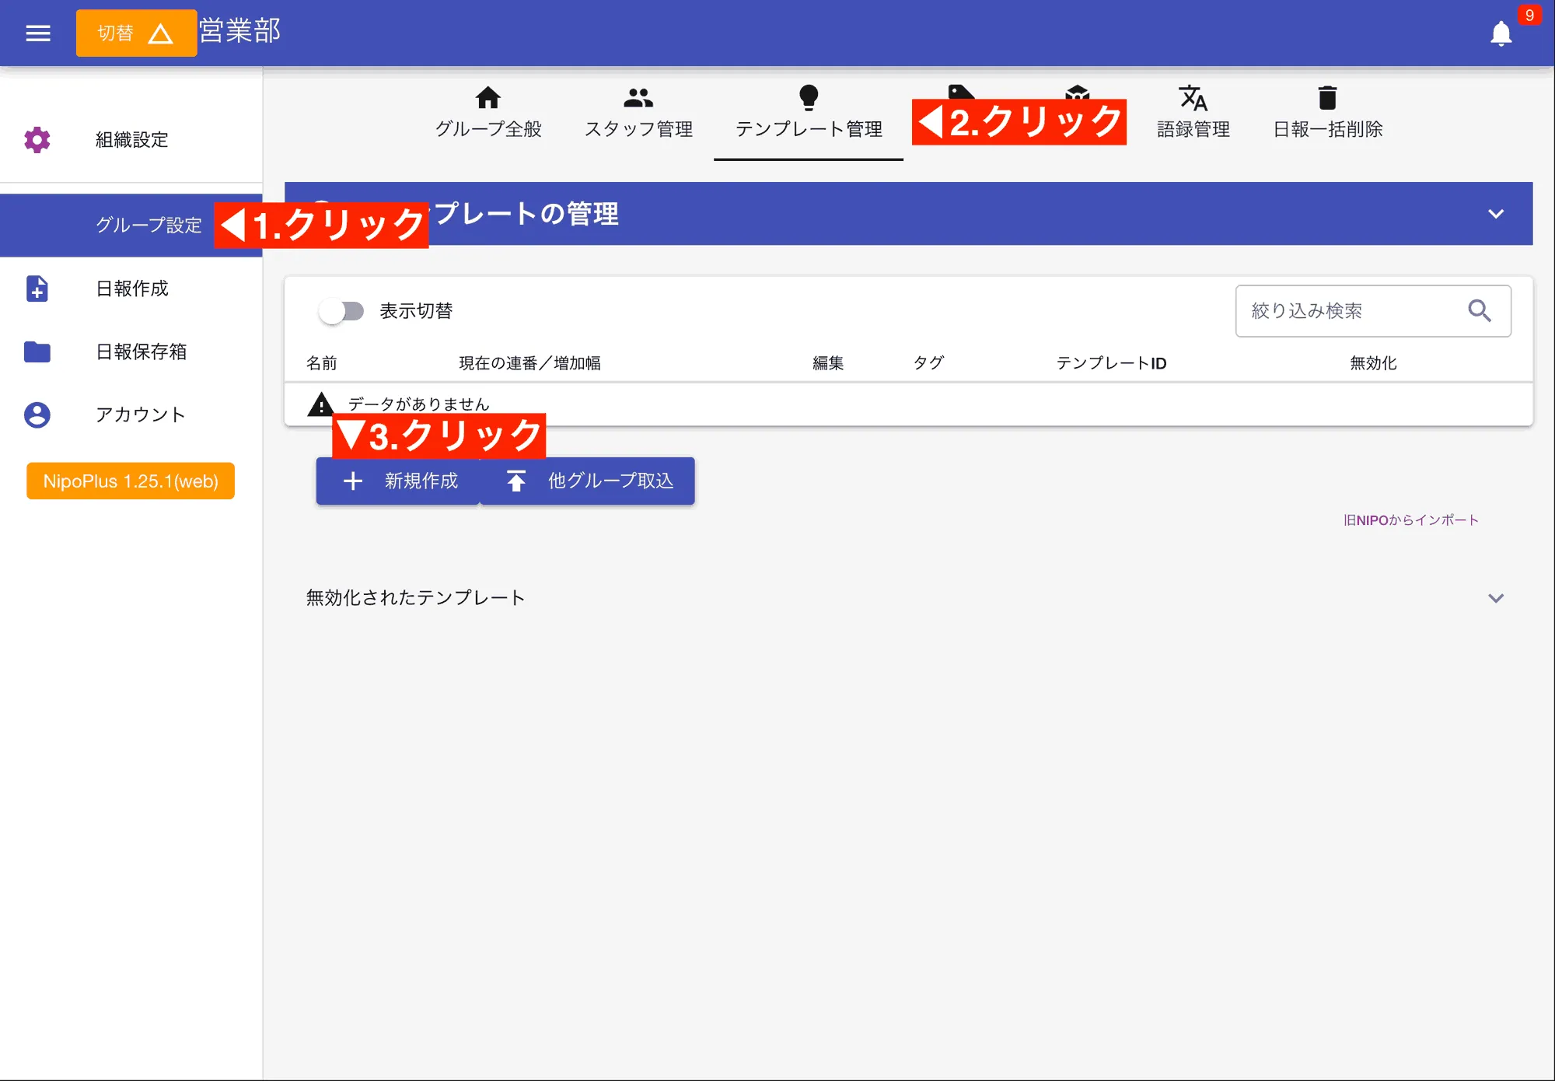
Task: Open the 日報保存箱 folder icon
Action: click(37, 352)
